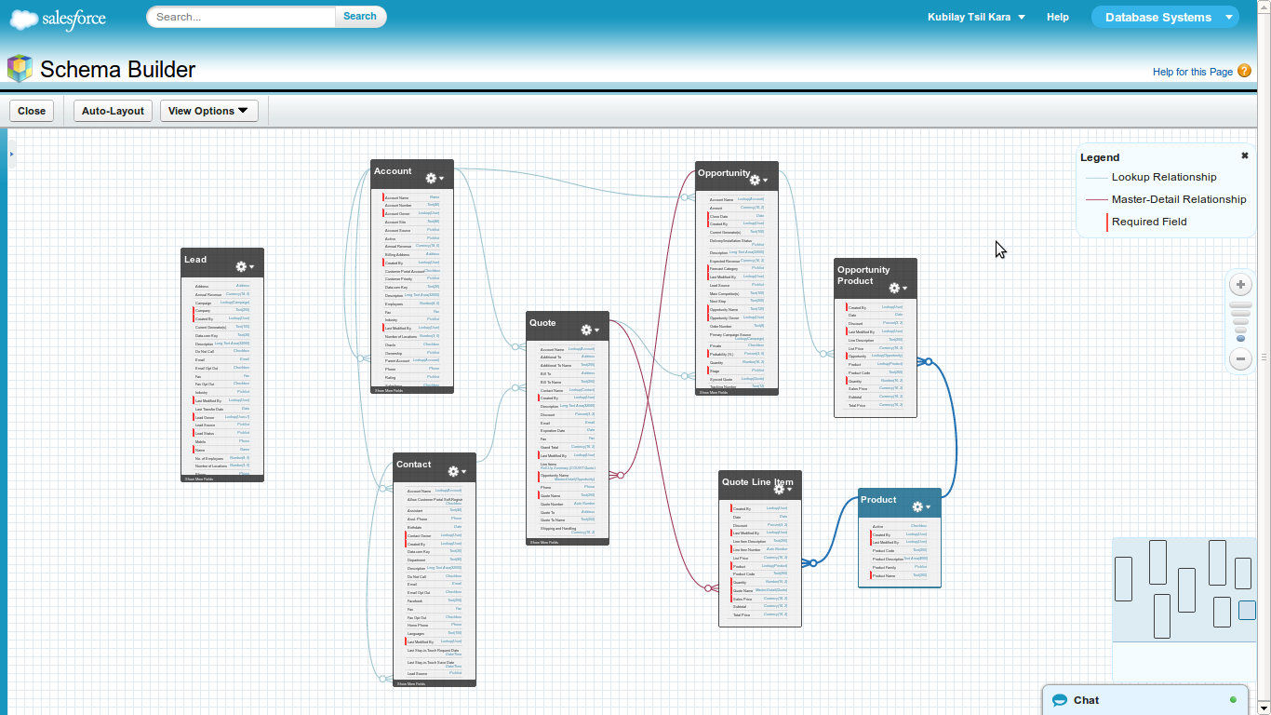Select the Quote Line Item header
1271x715 pixels.
point(760,484)
